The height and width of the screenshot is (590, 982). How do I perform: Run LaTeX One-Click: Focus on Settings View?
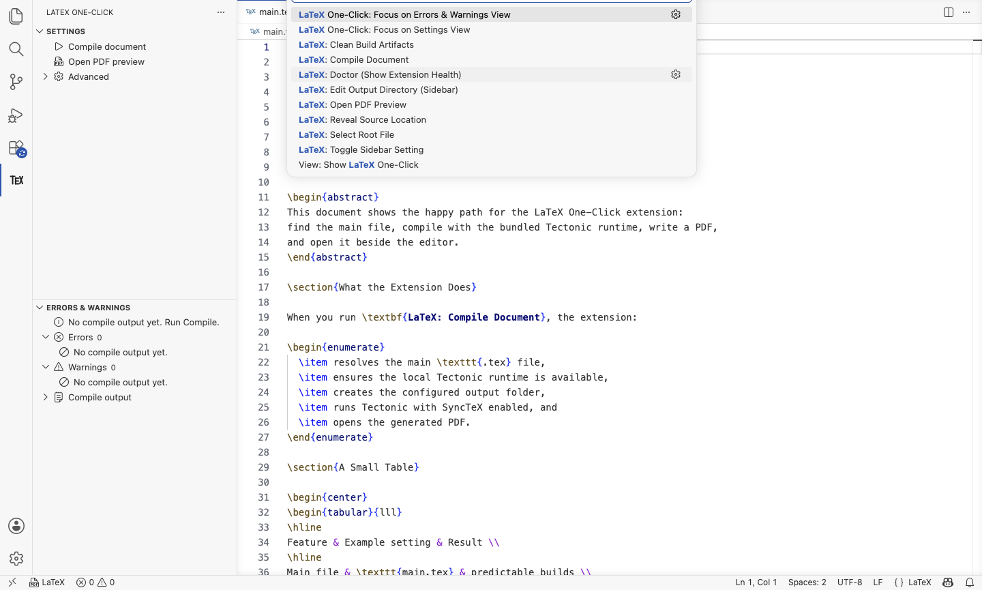click(492, 29)
